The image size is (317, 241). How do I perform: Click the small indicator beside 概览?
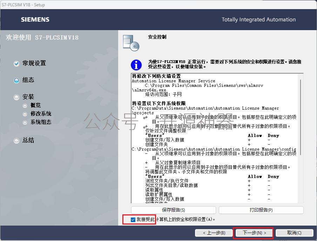[25, 106]
